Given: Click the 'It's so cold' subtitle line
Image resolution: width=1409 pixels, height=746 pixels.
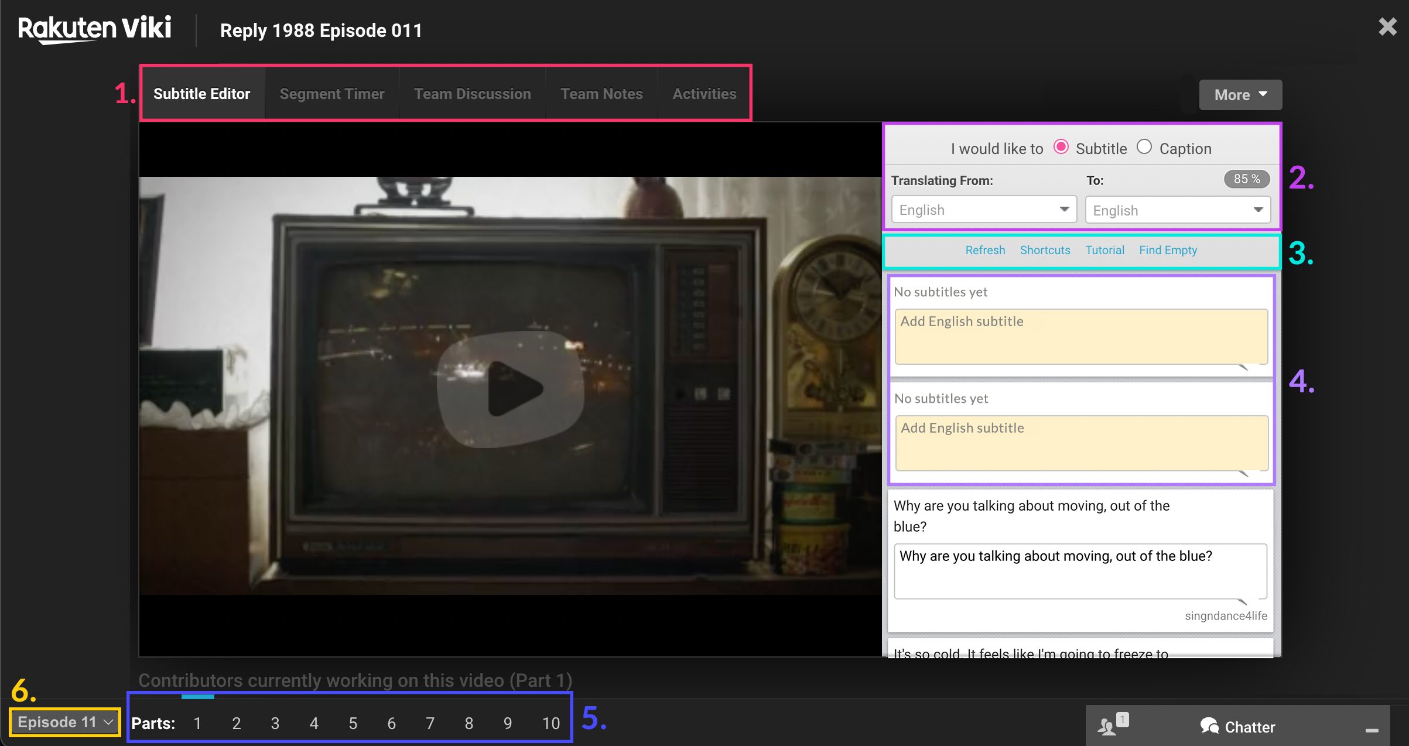Looking at the screenshot, I should (x=1031, y=653).
